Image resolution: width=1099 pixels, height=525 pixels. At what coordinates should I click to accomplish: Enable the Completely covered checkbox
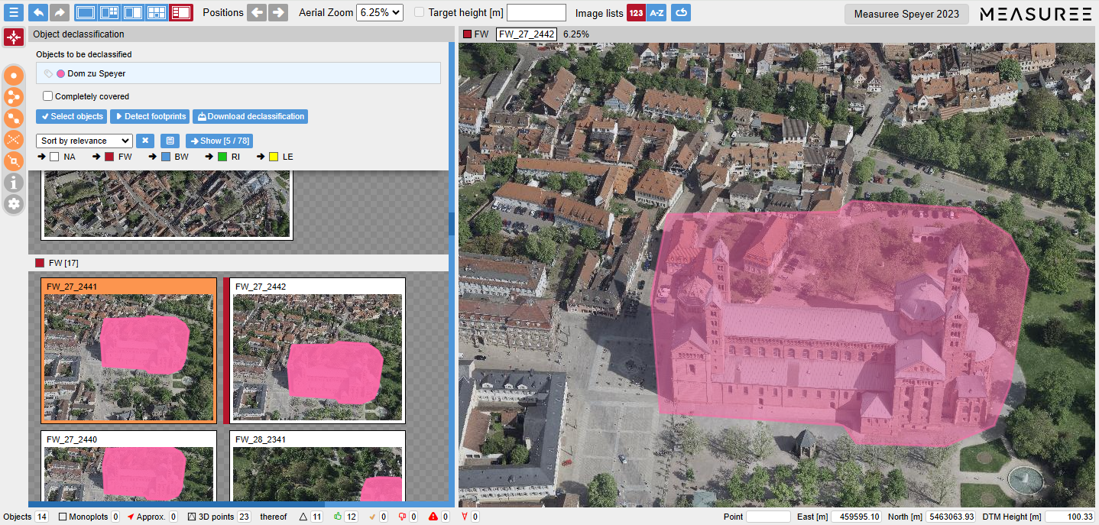47,96
